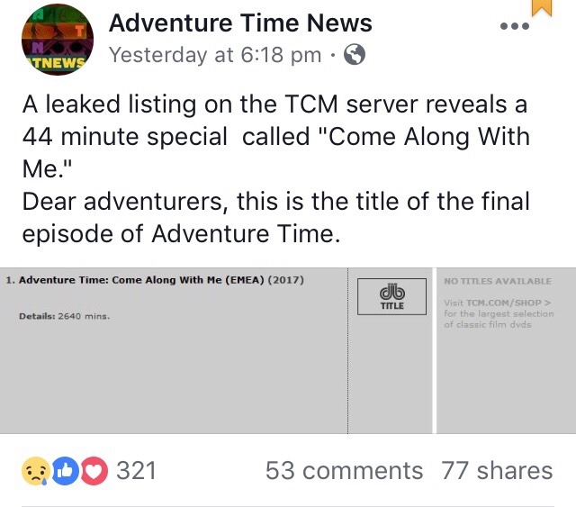
Task: Tap the sad reaction emoji
Action: coord(36,471)
